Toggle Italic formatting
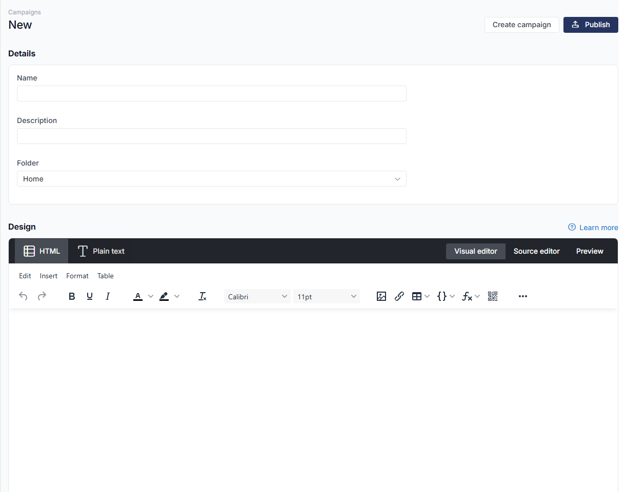The height and width of the screenshot is (492, 626). (108, 296)
